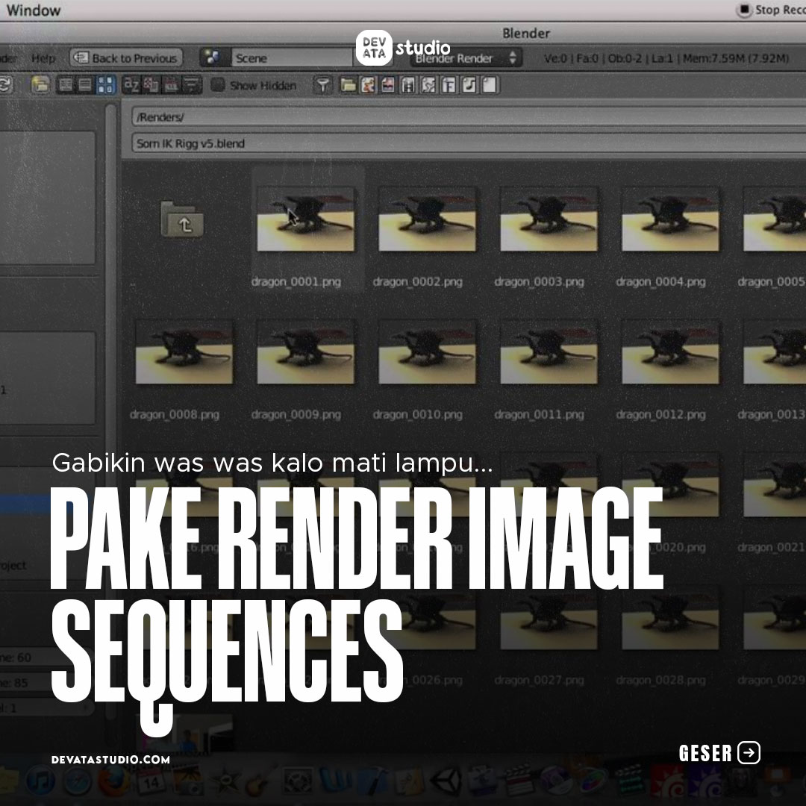Click the Scene name field
Viewport: 806px width, 806px height.
click(x=292, y=58)
